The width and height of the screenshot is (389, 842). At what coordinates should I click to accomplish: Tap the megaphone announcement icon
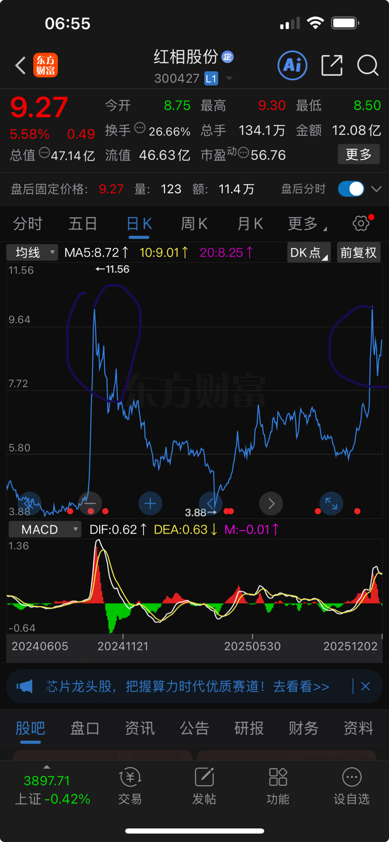coord(24,687)
